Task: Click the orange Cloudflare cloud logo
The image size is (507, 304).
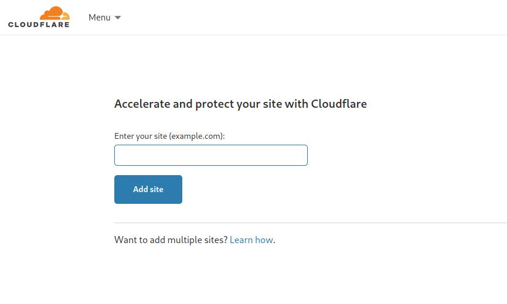Action: [55, 13]
